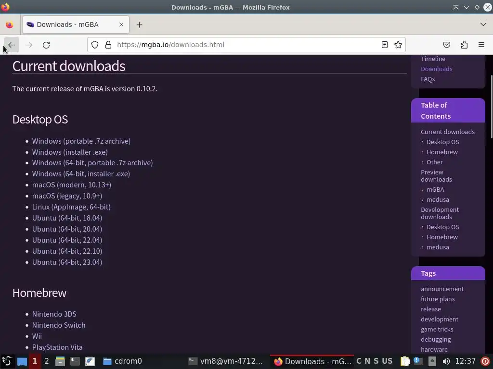Image resolution: width=493 pixels, height=369 pixels.
Task: Jump to Other in Table of Contents
Action: 435,162
